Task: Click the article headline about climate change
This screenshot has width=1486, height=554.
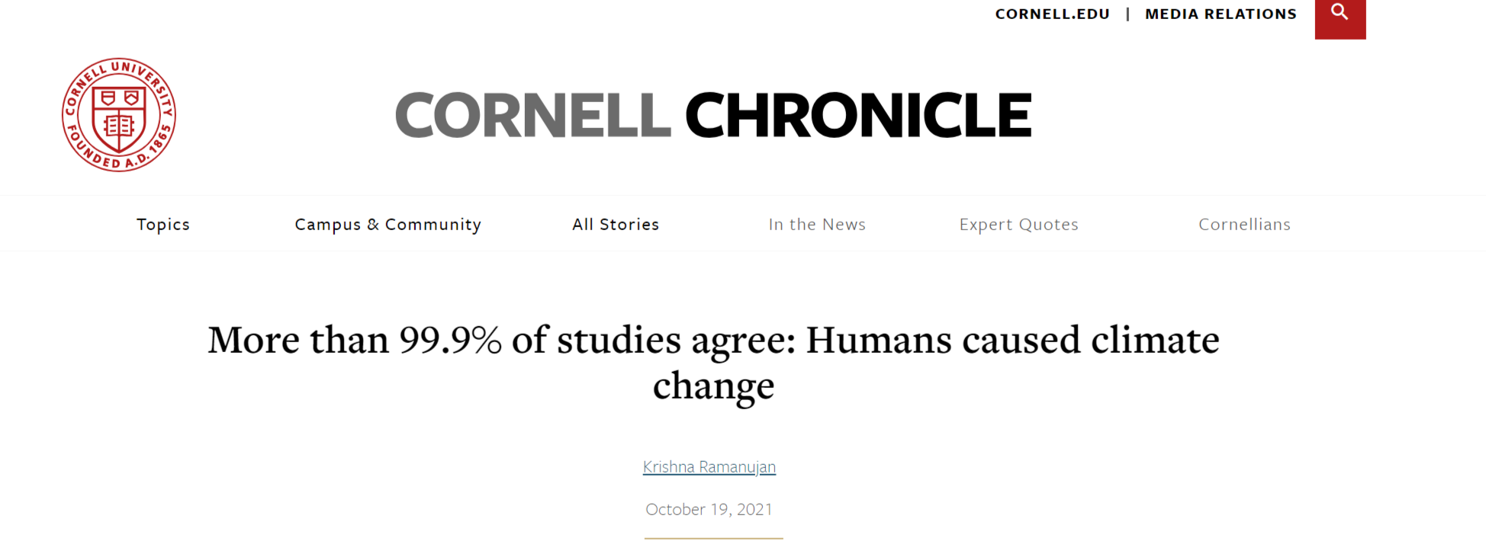Action: coord(713,363)
